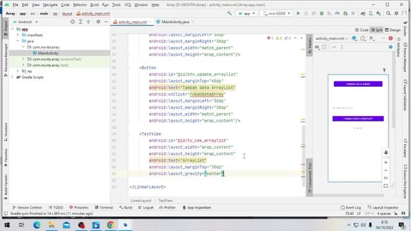Run the app with the green play button
Viewport: 411px width, 231px height.
coord(298,13)
